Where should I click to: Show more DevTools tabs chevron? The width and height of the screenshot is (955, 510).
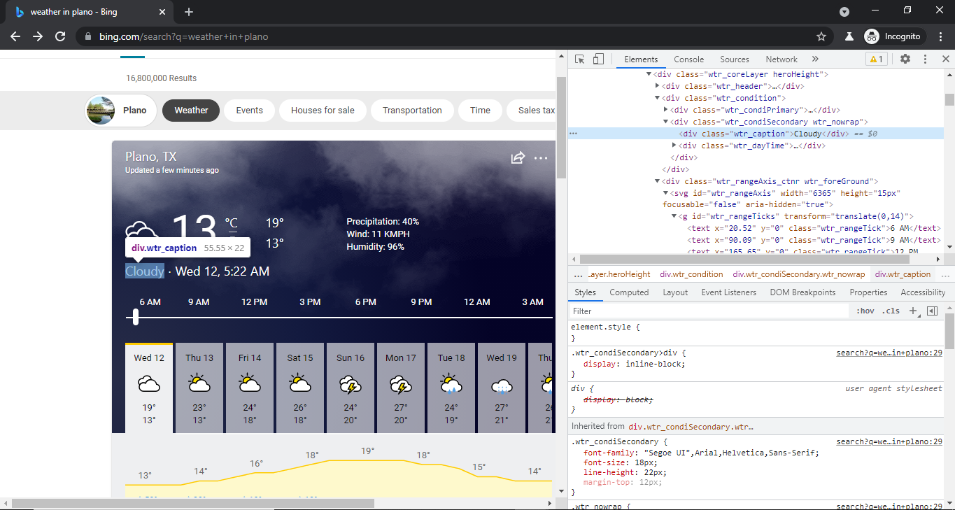[815, 59]
